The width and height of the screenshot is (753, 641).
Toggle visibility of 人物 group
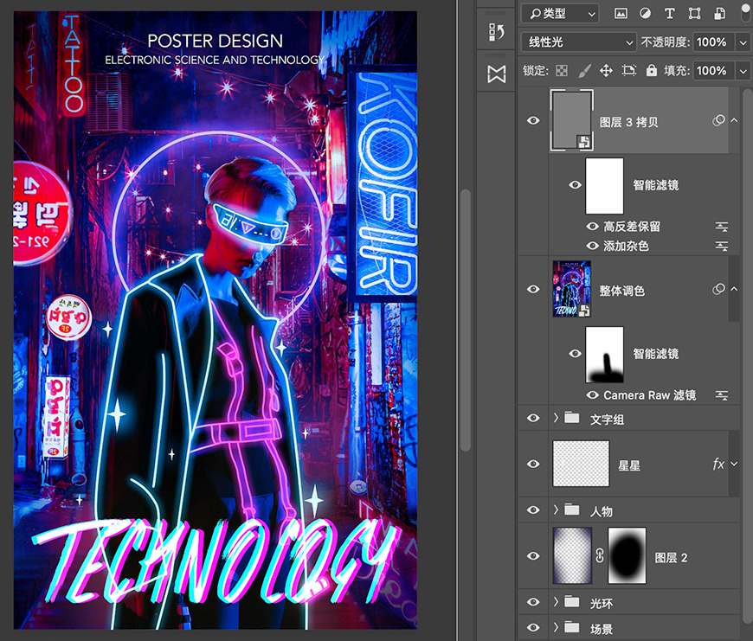pyautogui.click(x=532, y=510)
